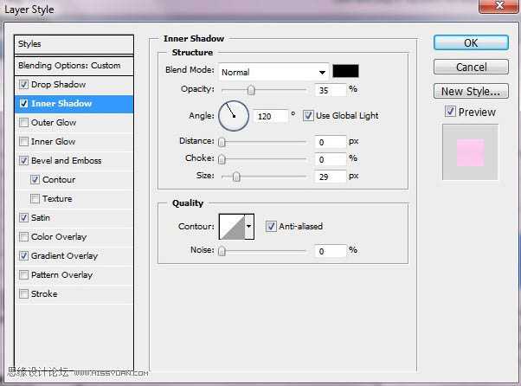This screenshot has width=521, height=386.
Task: Open the Outer Glow settings row
Action: pyautogui.click(x=74, y=123)
